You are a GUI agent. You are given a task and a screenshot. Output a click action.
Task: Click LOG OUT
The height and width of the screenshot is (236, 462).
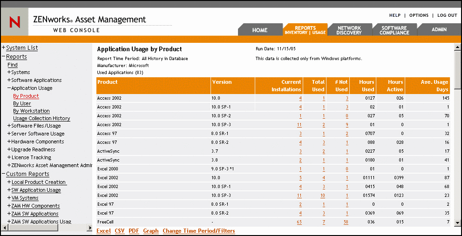click(x=447, y=15)
